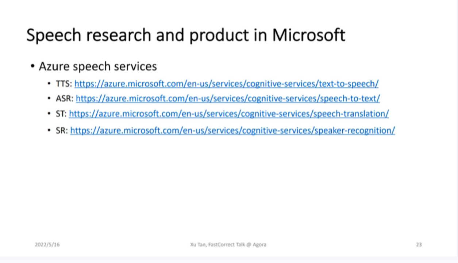Click the 'SR:' label before the fourth link

coord(62,130)
